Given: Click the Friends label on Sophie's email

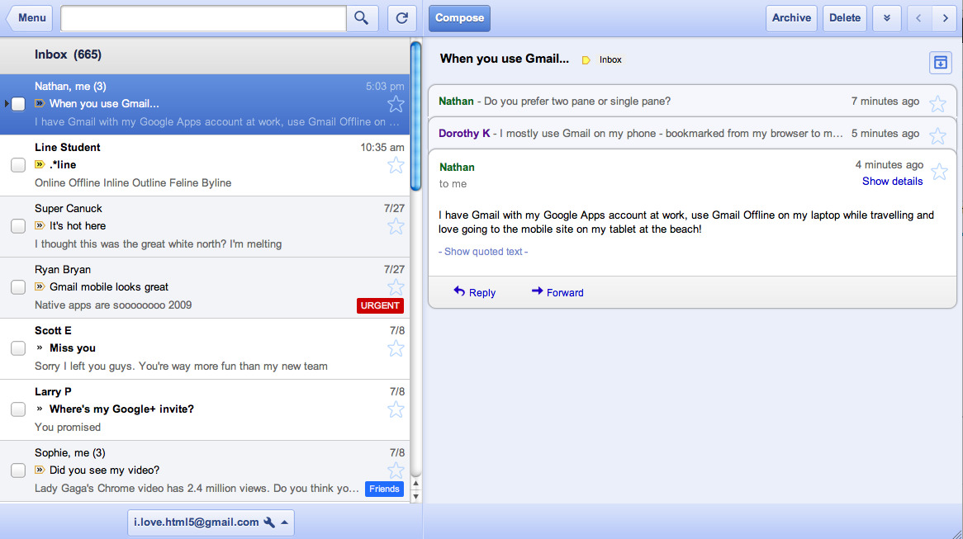Looking at the screenshot, I should pos(384,489).
